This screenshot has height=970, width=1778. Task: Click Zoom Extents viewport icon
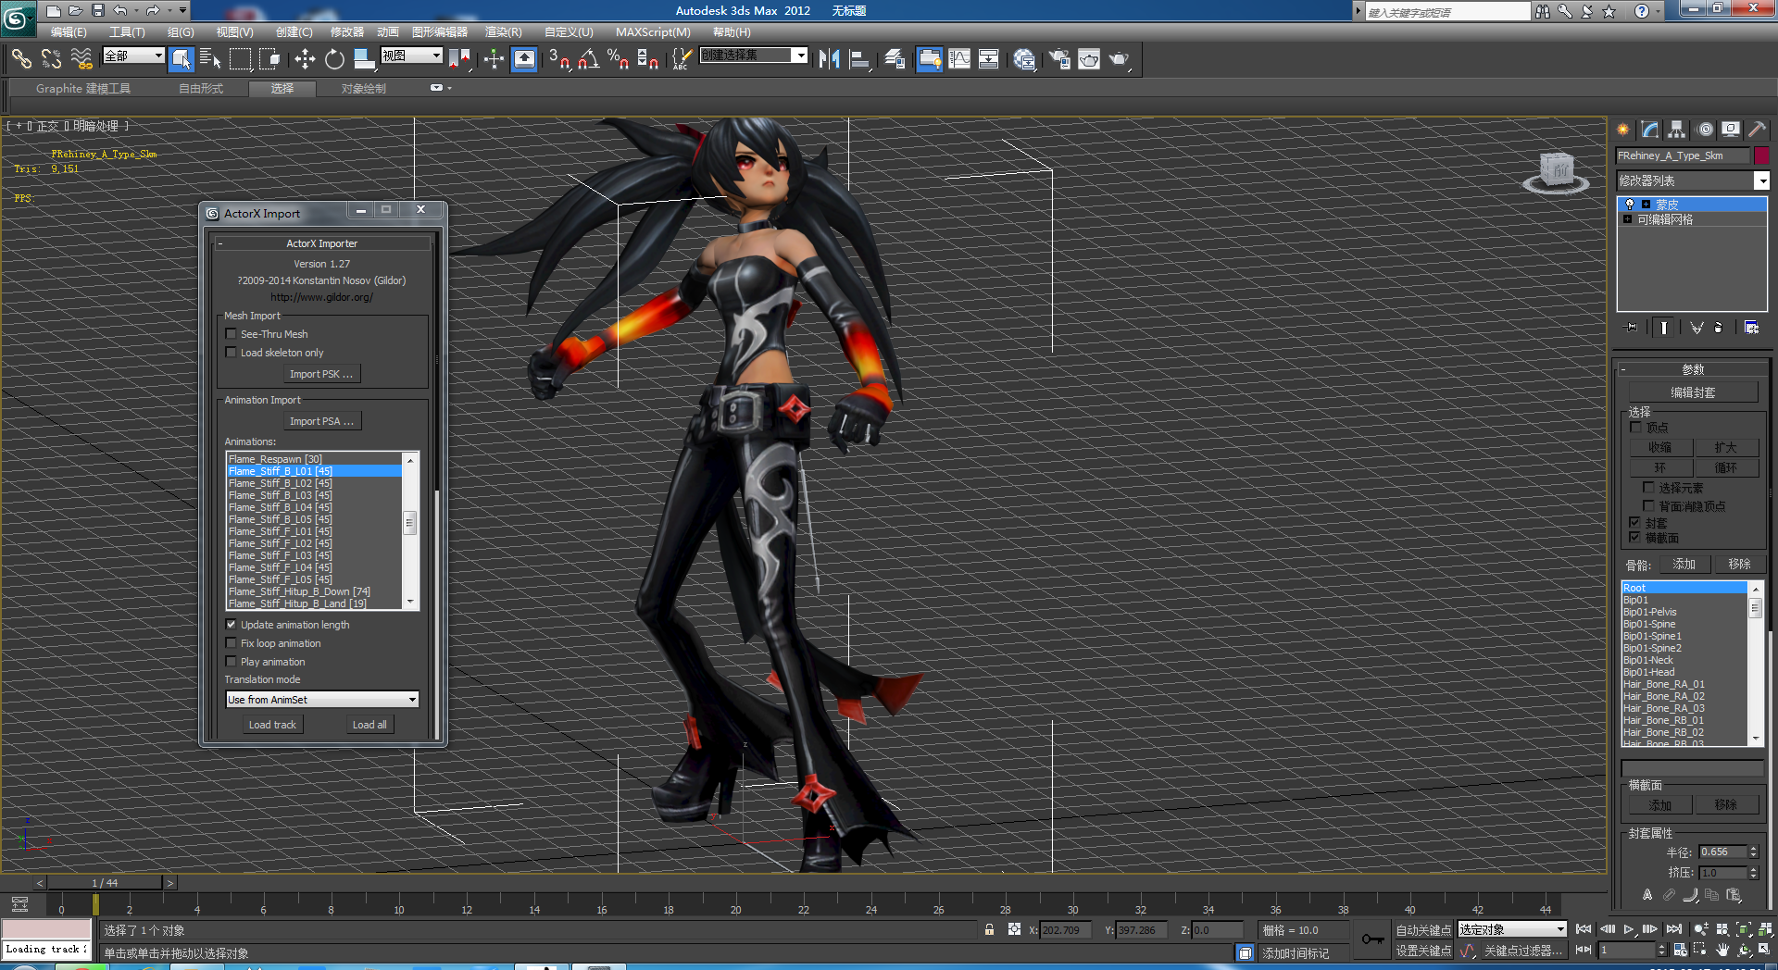(1744, 929)
